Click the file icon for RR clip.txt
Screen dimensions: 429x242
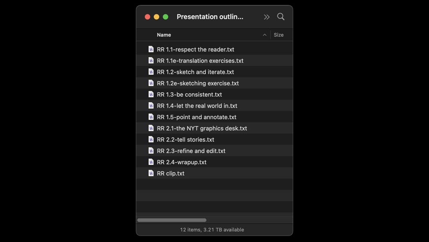point(151,173)
